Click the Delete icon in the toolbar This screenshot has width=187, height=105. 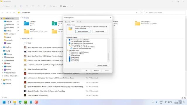44,6
